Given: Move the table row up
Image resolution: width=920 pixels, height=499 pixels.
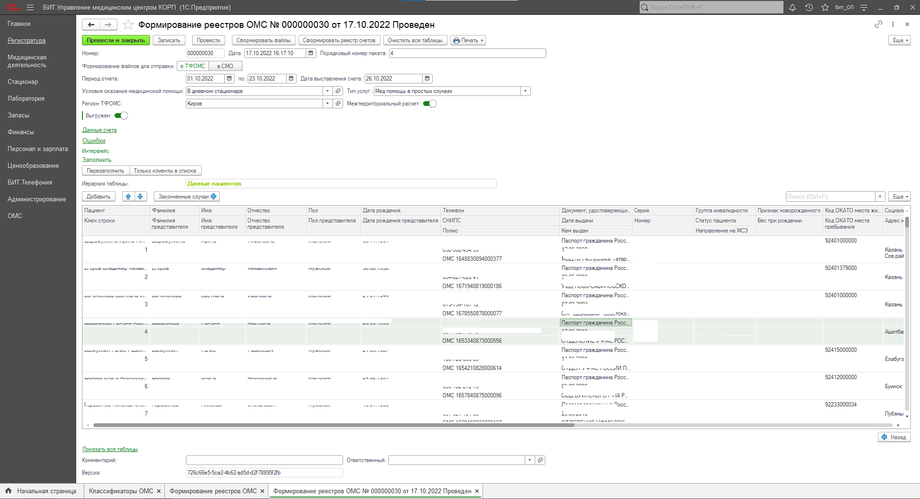Looking at the screenshot, I should 128,197.
